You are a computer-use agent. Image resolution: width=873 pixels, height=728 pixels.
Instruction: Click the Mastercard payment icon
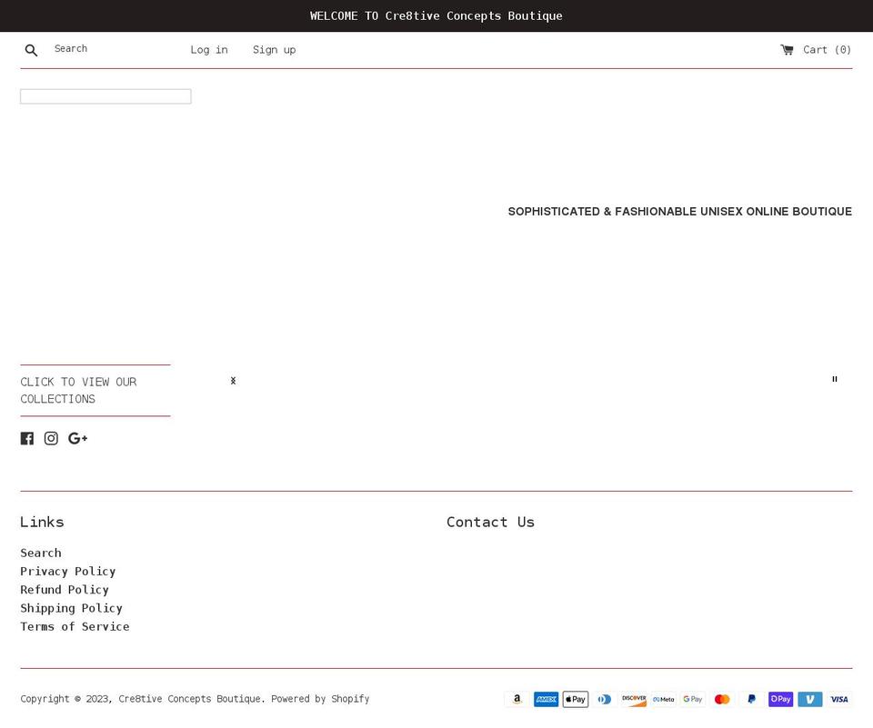(x=722, y=699)
